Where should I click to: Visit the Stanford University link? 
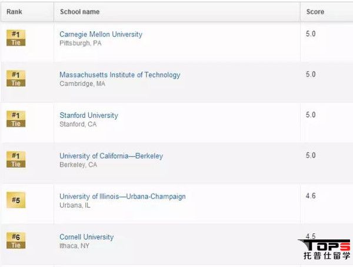pyautogui.click(x=89, y=116)
